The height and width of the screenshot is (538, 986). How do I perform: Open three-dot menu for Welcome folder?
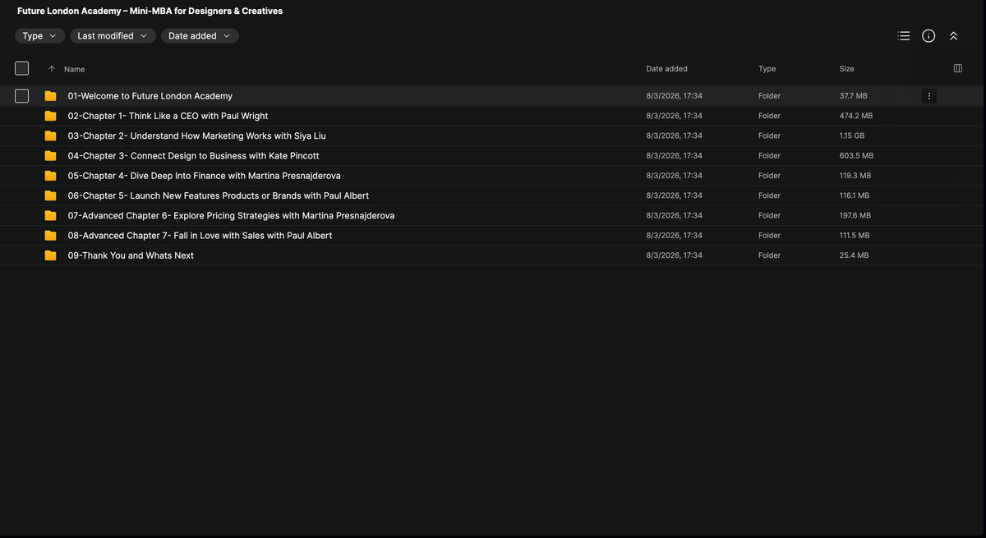point(929,96)
